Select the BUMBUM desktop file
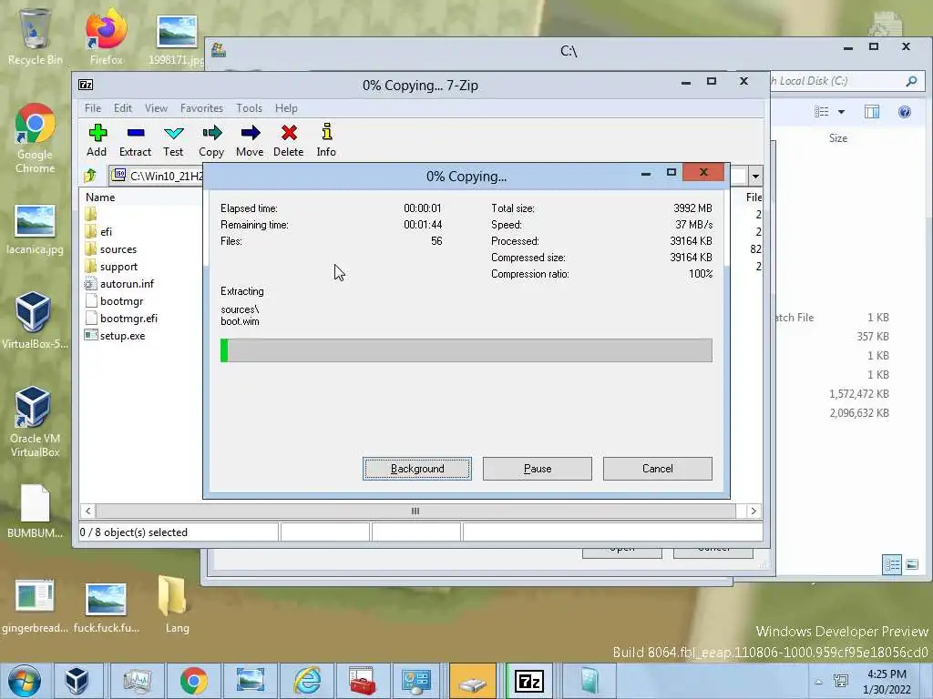This screenshot has height=699, width=933. tap(36, 512)
